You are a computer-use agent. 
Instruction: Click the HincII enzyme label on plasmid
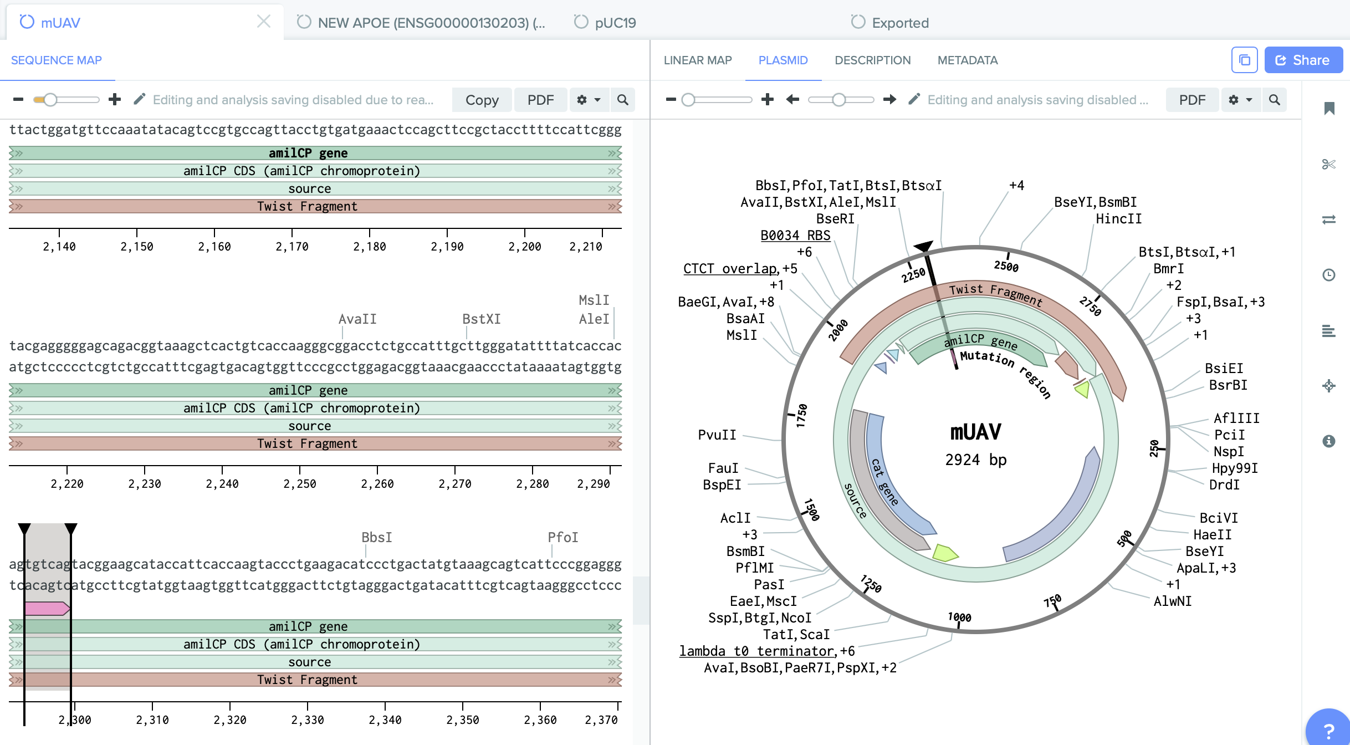[x=1119, y=219]
